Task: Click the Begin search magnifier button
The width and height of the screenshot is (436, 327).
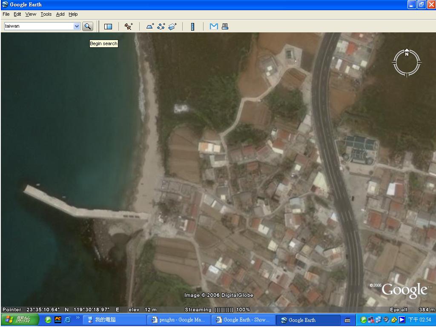Action: click(87, 26)
